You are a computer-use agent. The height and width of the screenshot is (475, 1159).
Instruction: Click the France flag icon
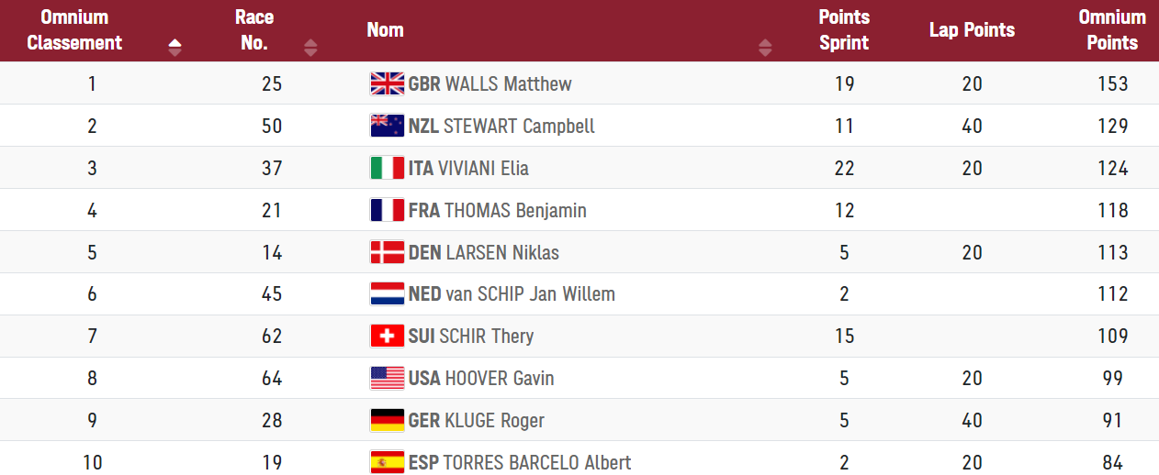click(x=387, y=210)
